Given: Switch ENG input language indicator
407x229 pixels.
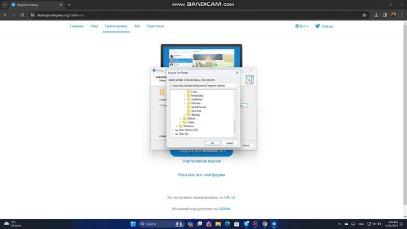Looking at the screenshot, I should [x=361, y=224].
